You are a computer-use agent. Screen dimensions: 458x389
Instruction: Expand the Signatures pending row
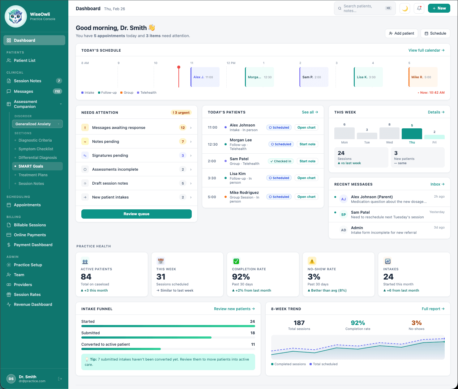pos(191,155)
